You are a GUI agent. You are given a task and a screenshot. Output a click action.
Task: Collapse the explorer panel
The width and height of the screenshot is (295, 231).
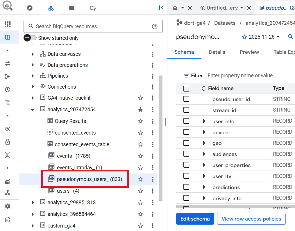[161, 8]
